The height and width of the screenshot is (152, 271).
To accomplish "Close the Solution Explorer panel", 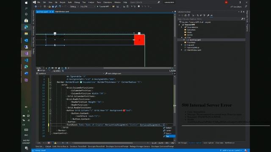I will [x=244, y=12].
